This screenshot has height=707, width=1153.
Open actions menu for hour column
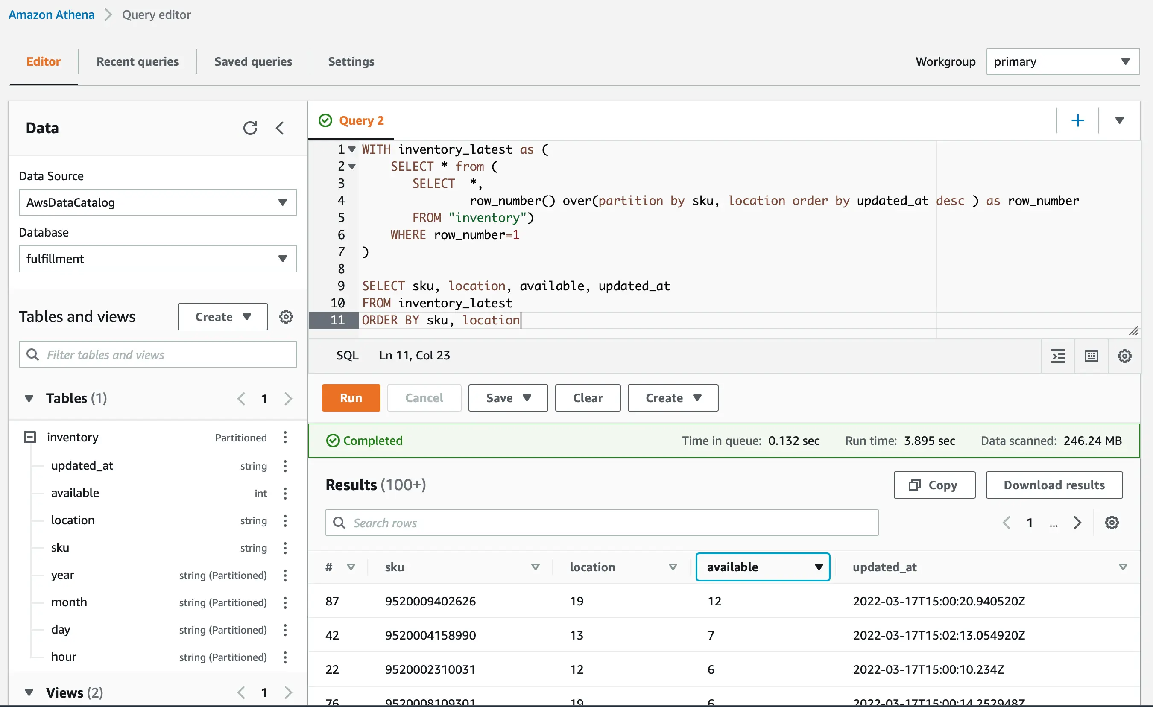click(x=285, y=657)
